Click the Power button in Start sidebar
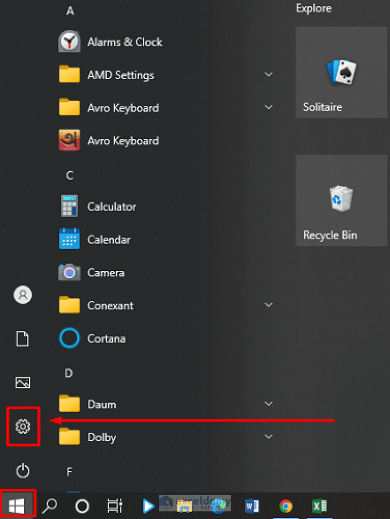The image size is (390, 519). point(23,471)
